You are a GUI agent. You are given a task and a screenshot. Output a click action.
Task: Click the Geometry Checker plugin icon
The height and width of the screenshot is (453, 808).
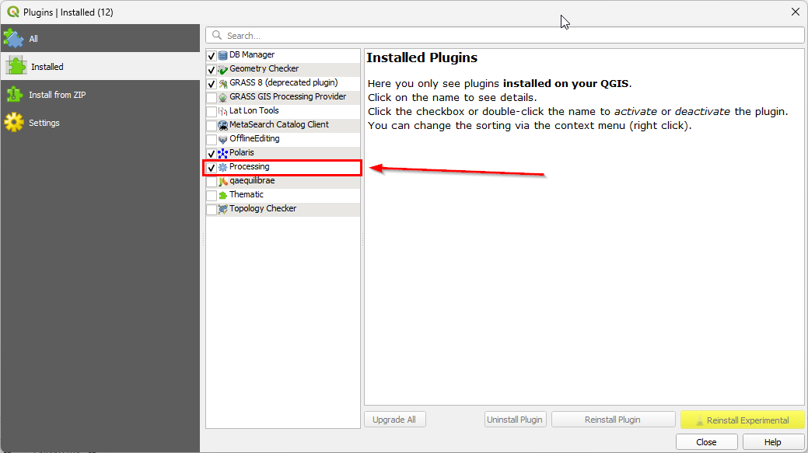[x=222, y=69]
